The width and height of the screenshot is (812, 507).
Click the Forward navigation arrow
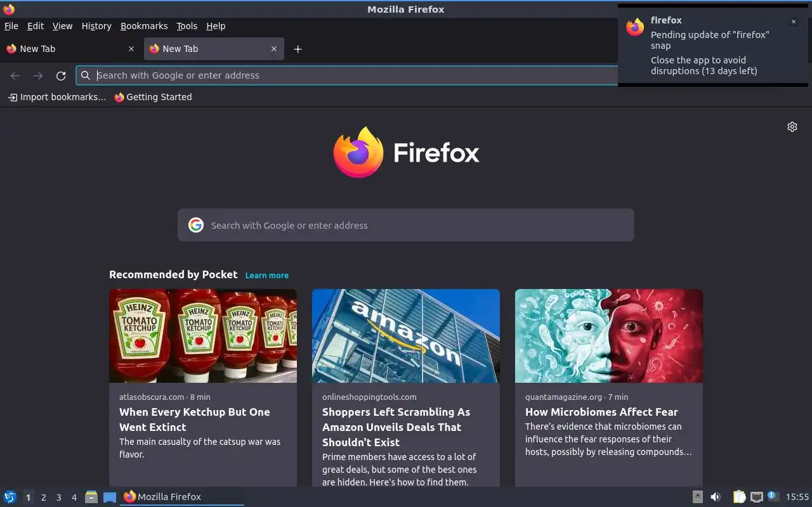[38, 75]
